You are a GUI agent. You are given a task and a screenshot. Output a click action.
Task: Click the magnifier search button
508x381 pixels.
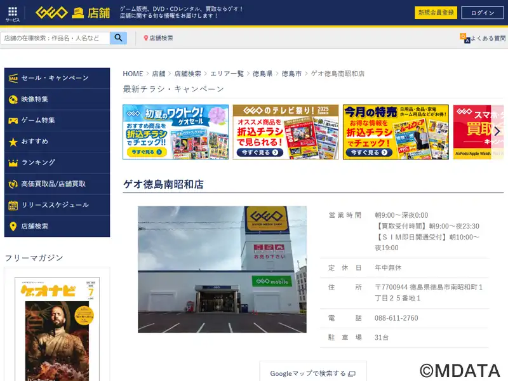pos(118,38)
